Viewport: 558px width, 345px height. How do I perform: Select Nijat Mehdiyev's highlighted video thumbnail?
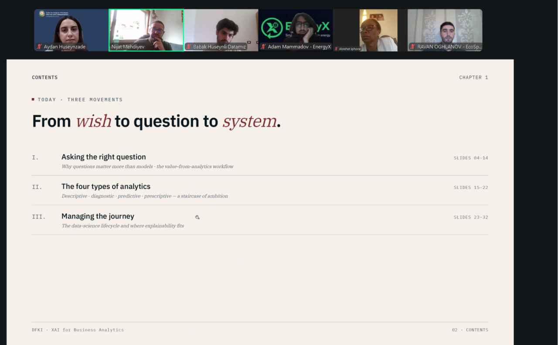click(x=146, y=30)
